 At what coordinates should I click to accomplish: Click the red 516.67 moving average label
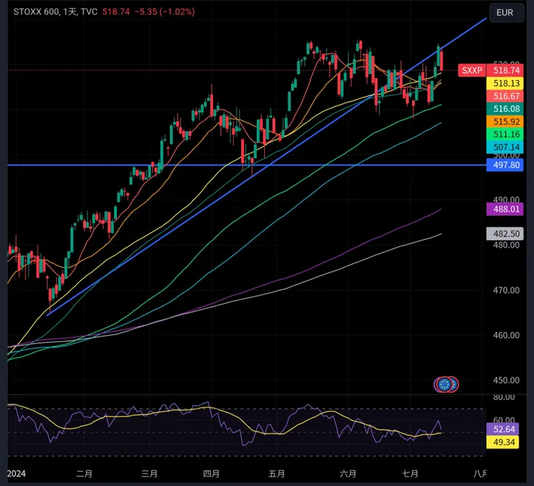point(504,96)
